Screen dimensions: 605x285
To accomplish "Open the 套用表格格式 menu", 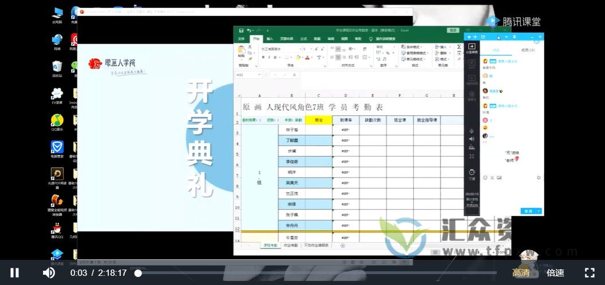I will [415, 53].
